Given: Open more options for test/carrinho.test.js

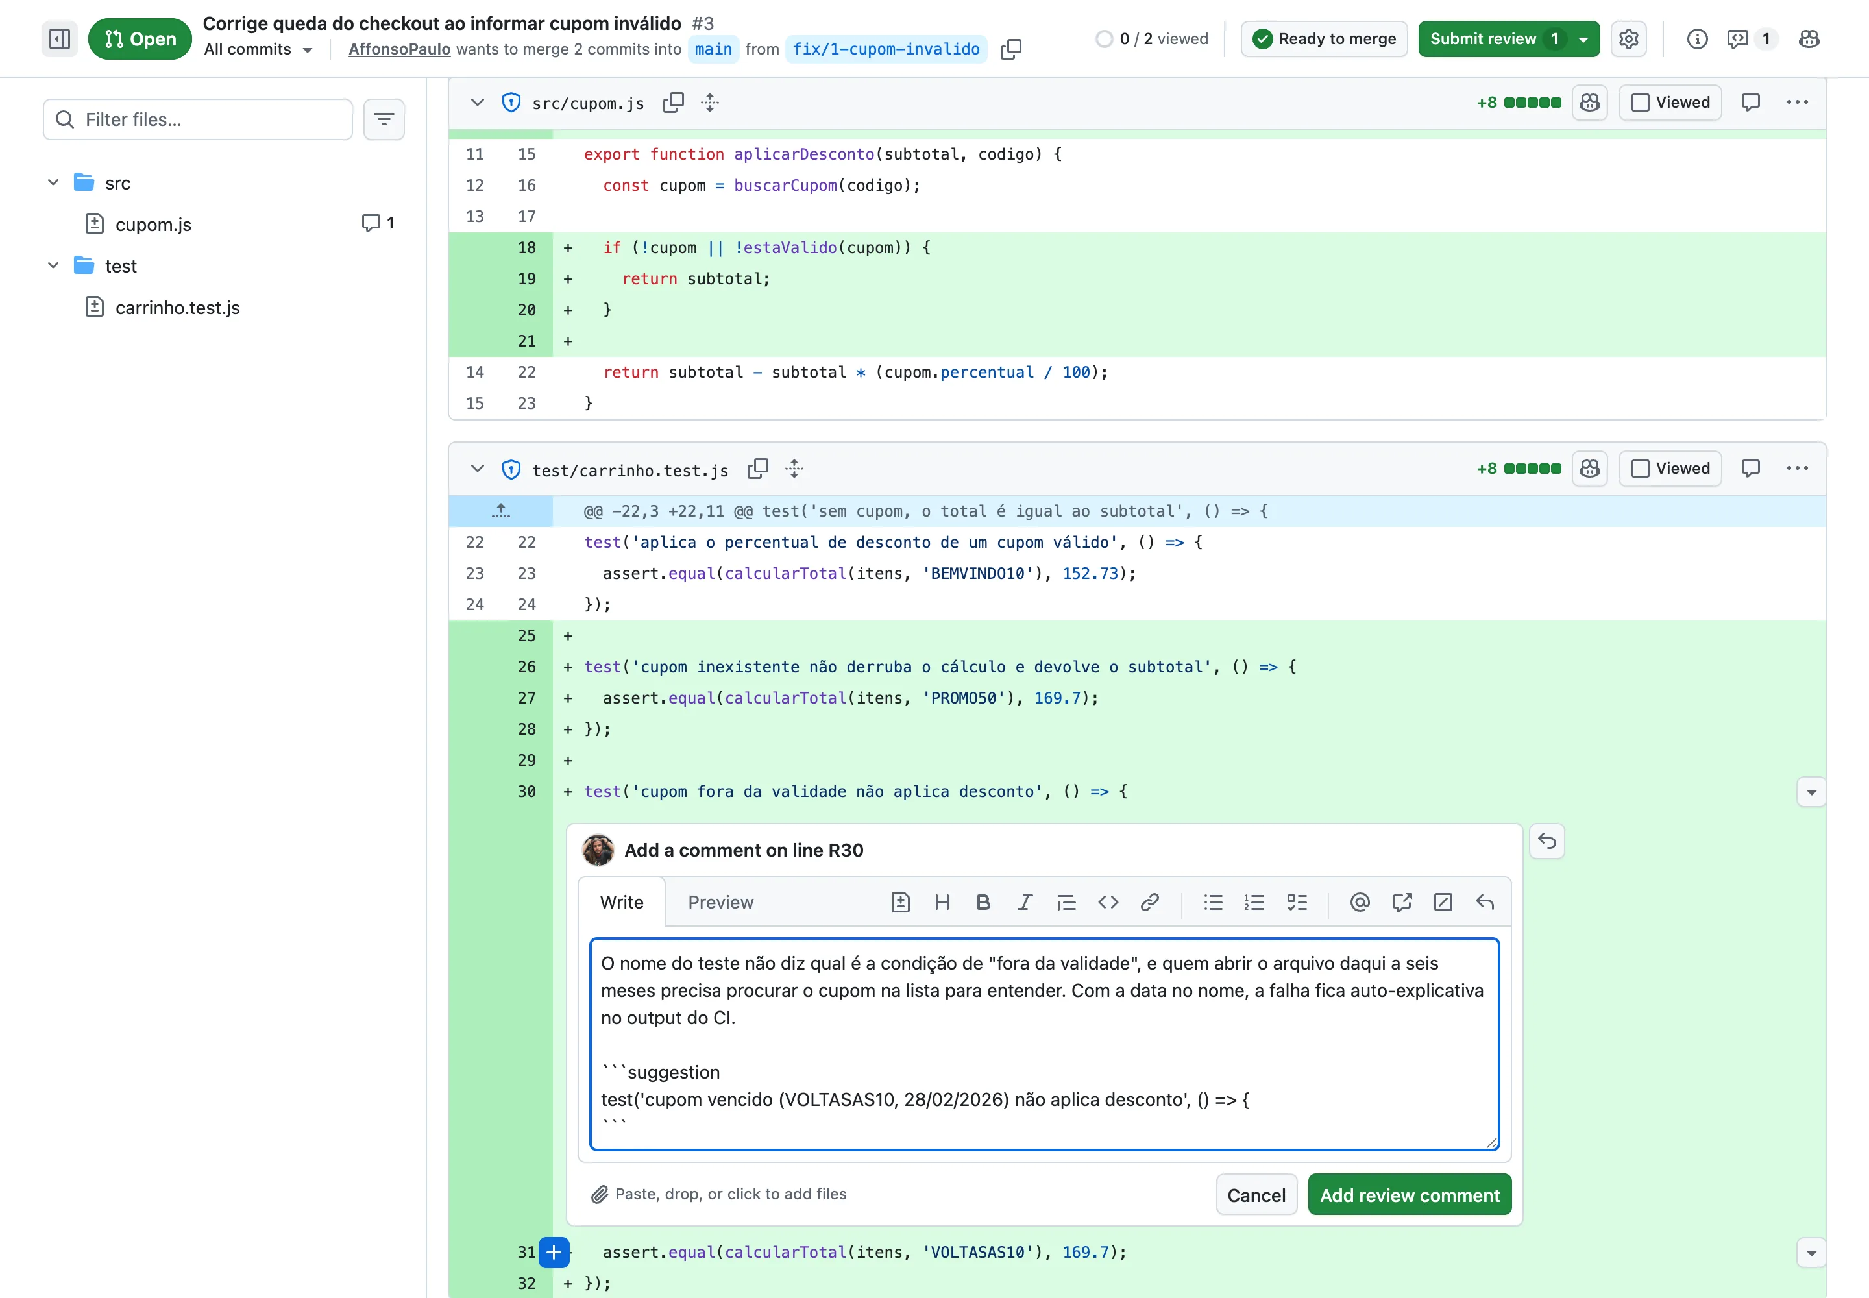Looking at the screenshot, I should [x=1798, y=469].
